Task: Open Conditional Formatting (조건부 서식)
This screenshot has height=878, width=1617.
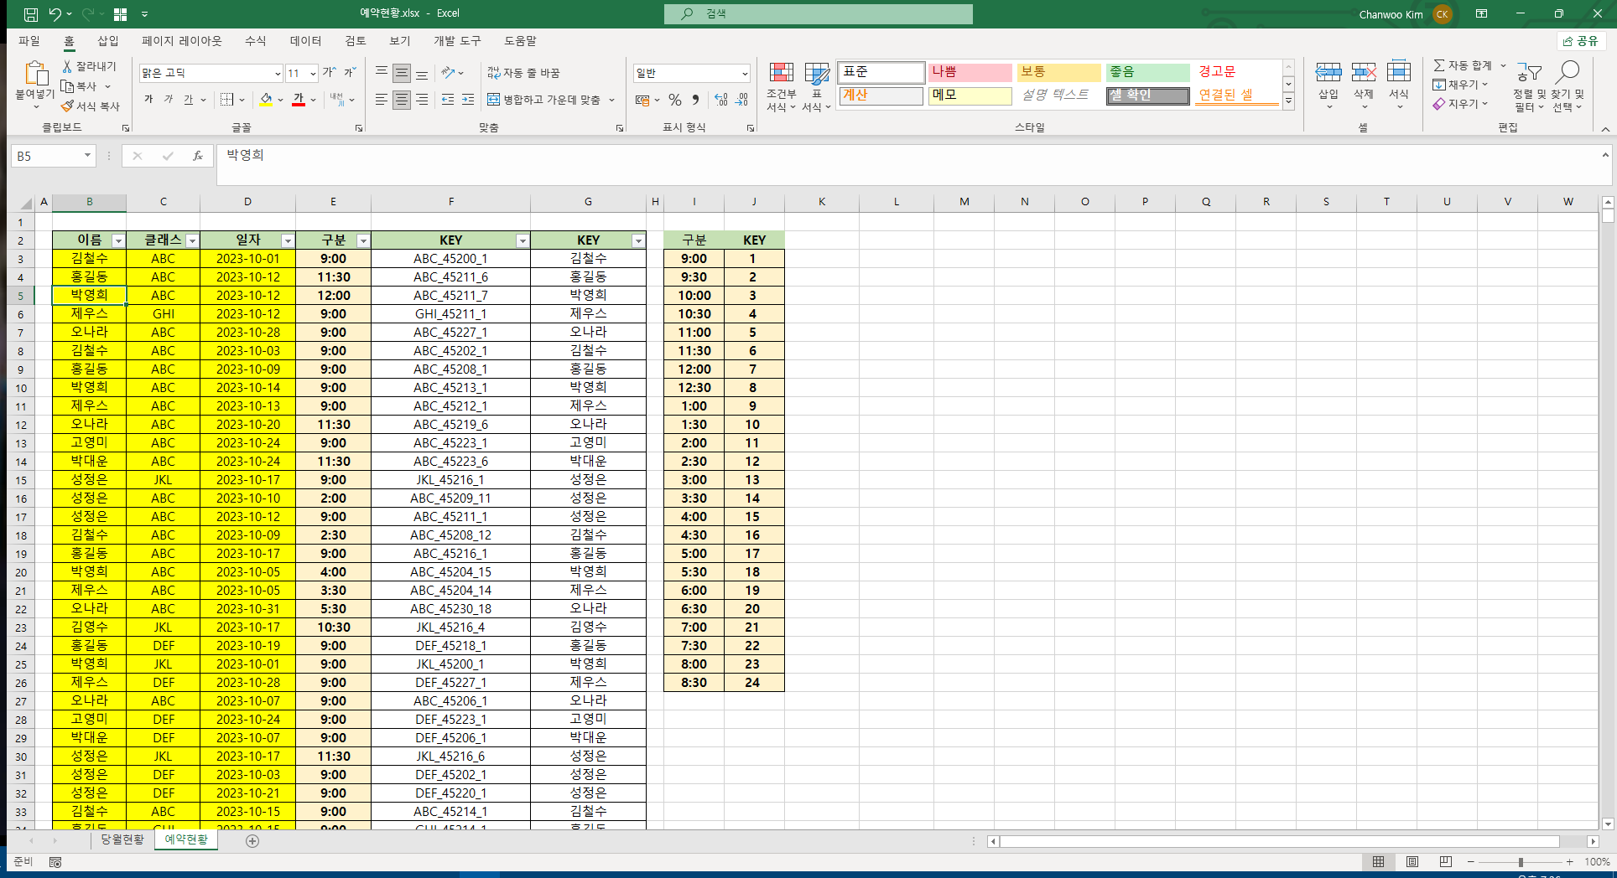Action: pos(782,87)
